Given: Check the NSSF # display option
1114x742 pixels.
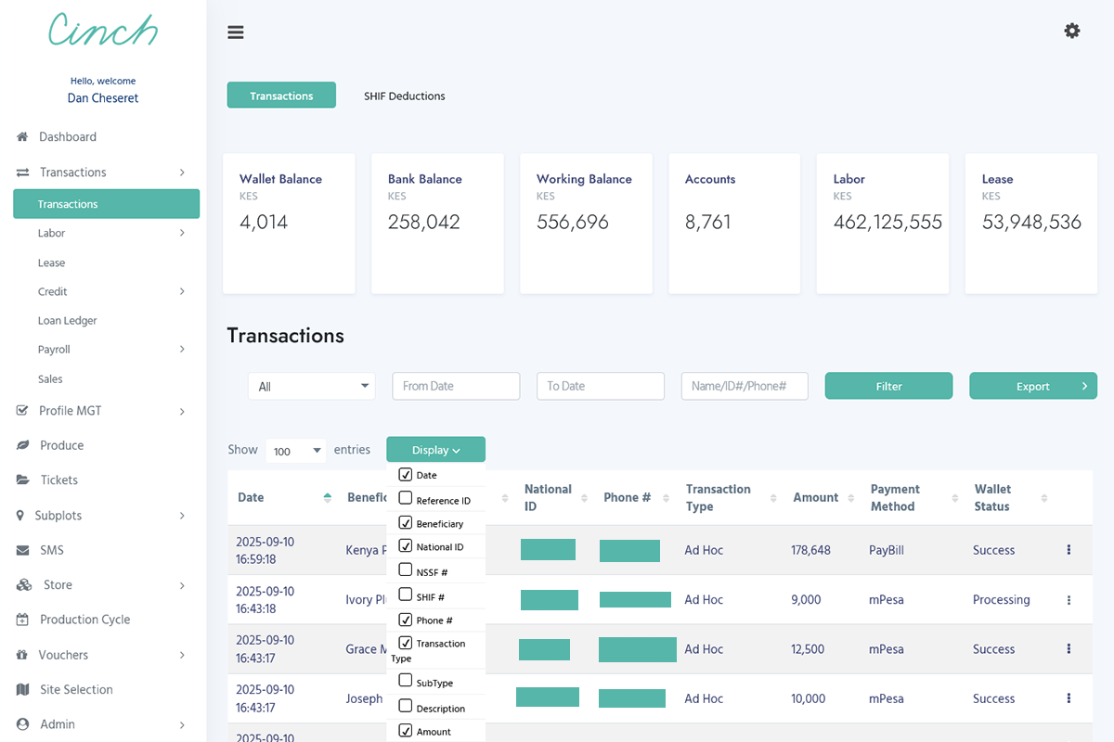Looking at the screenshot, I should tap(406, 570).
